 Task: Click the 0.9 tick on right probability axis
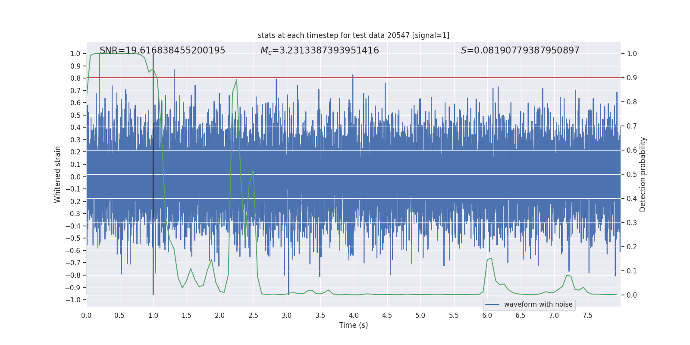tap(632, 78)
